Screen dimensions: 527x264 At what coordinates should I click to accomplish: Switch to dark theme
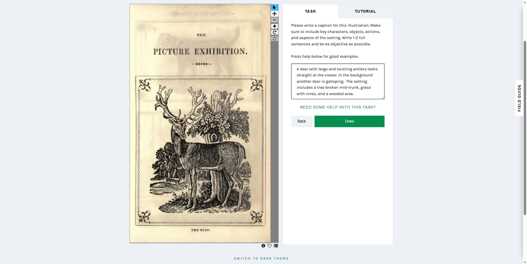(261, 259)
